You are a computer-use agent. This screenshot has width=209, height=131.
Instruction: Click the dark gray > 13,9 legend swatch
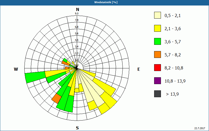point(158,94)
